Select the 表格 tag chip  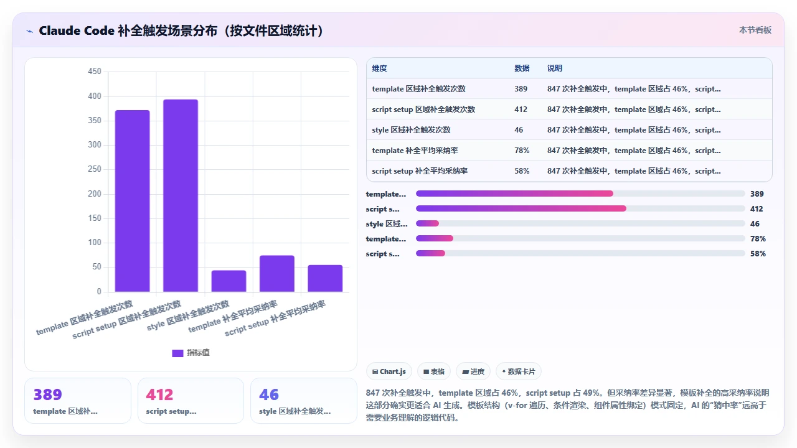434,371
